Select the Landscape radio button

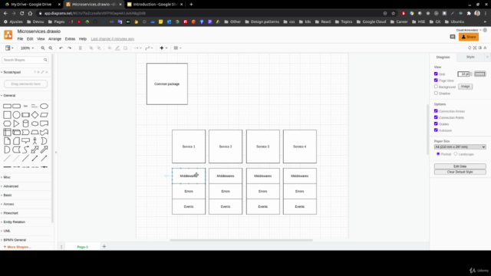coord(456,154)
